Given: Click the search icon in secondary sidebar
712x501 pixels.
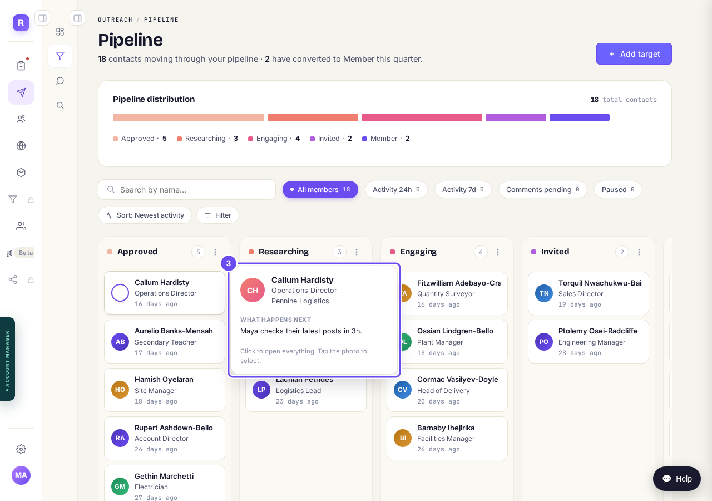Looking at the screenshot, I should click(x=60, y=105).
